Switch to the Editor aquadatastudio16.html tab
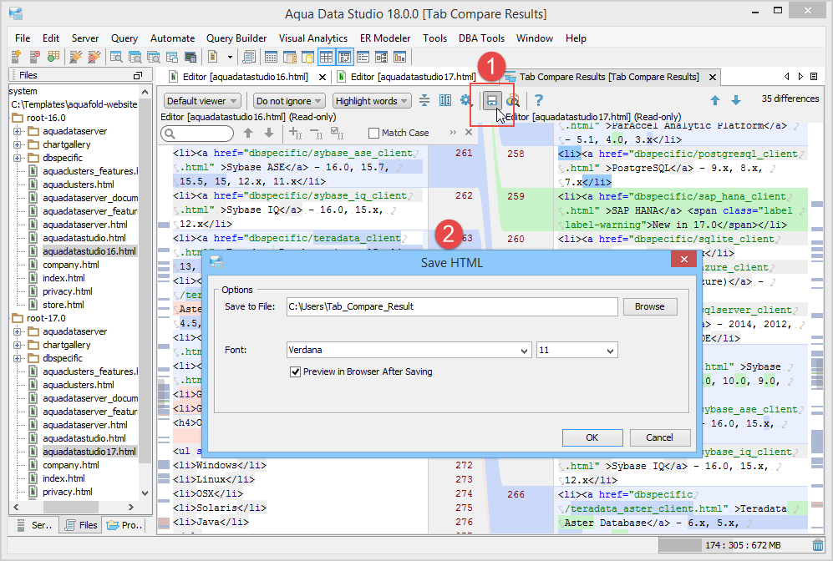This screenshot has width=833, height=561. tap(245, 77)
